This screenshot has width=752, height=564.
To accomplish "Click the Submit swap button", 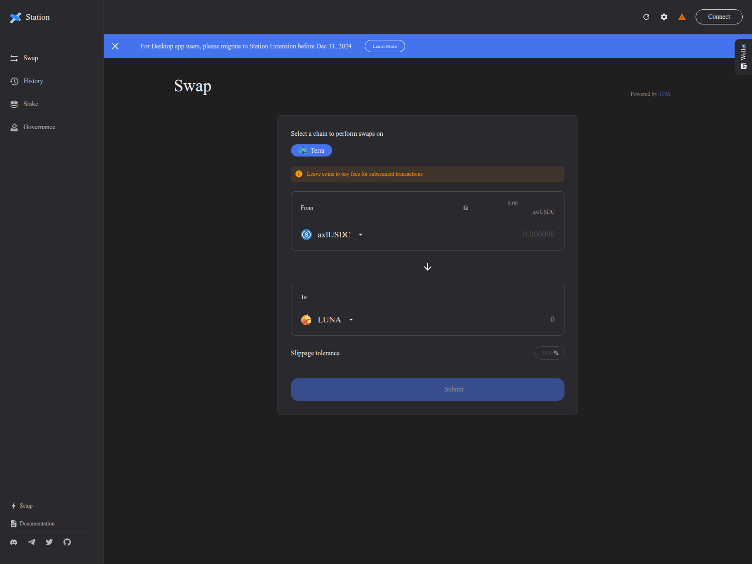I will pyautogui.click(x=428, y=390).
